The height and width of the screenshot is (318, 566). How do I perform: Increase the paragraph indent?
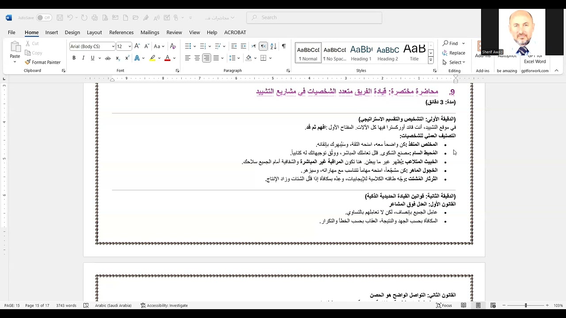pyautogui.click(x=244, y=46)
